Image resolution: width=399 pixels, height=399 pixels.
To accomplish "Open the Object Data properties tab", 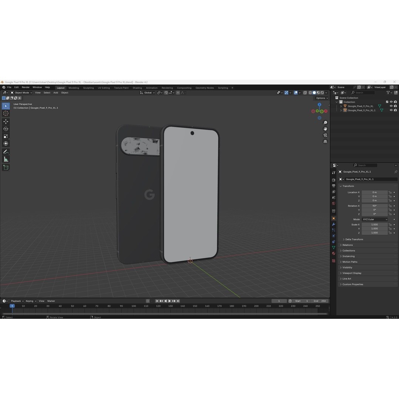I will point(334,248).
